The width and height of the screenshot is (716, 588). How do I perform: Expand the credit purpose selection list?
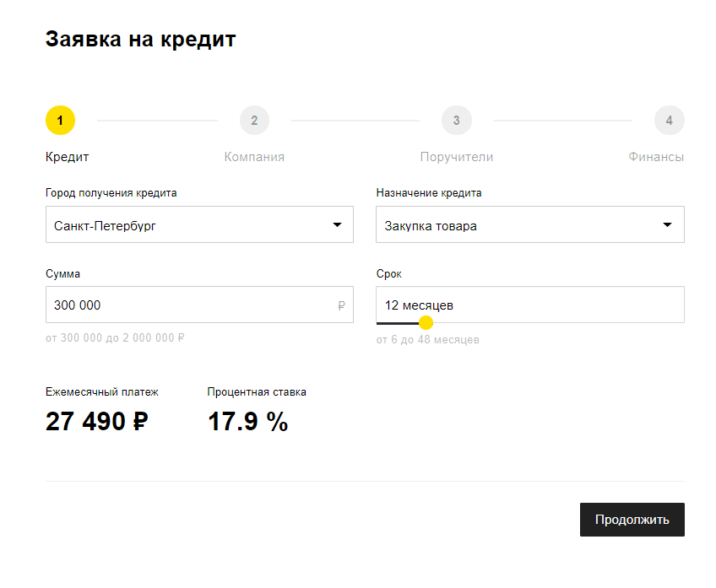(x=529, y=224)
